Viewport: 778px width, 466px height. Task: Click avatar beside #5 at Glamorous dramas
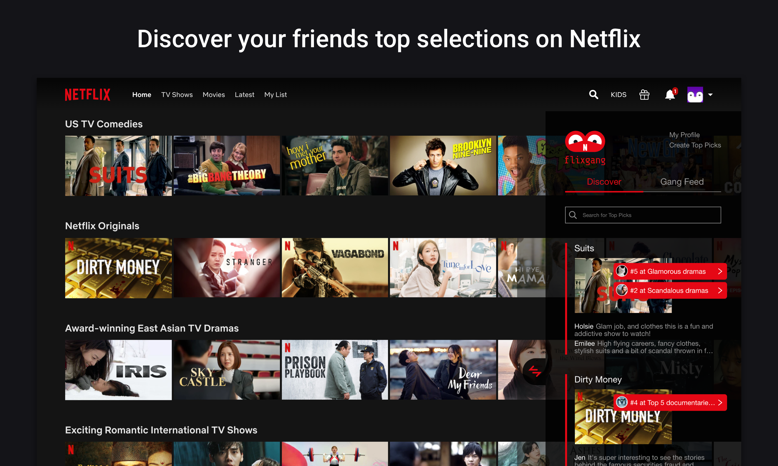[621, 271]
